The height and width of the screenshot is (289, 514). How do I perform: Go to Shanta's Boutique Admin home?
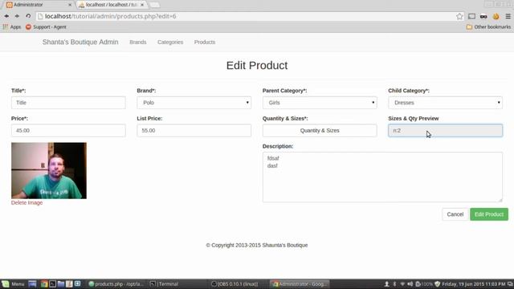[80, 42]
